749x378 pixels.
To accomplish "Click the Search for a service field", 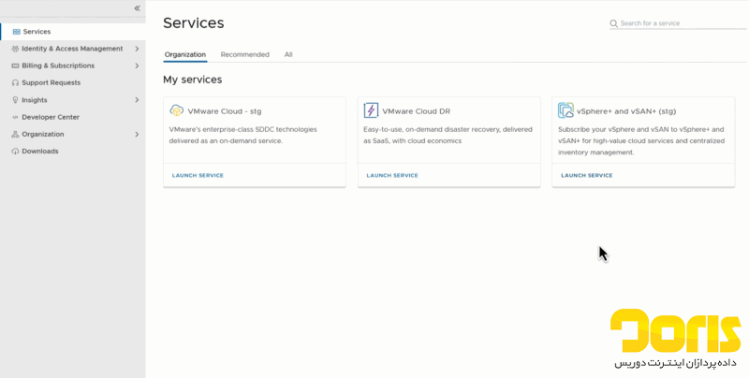I will [x=678, y=23].
